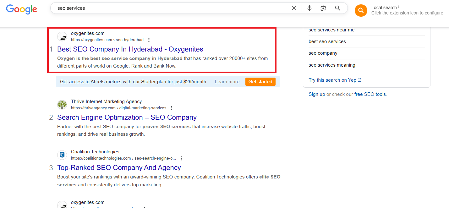Click the Coalition Technologies favicon

(62, 155)
